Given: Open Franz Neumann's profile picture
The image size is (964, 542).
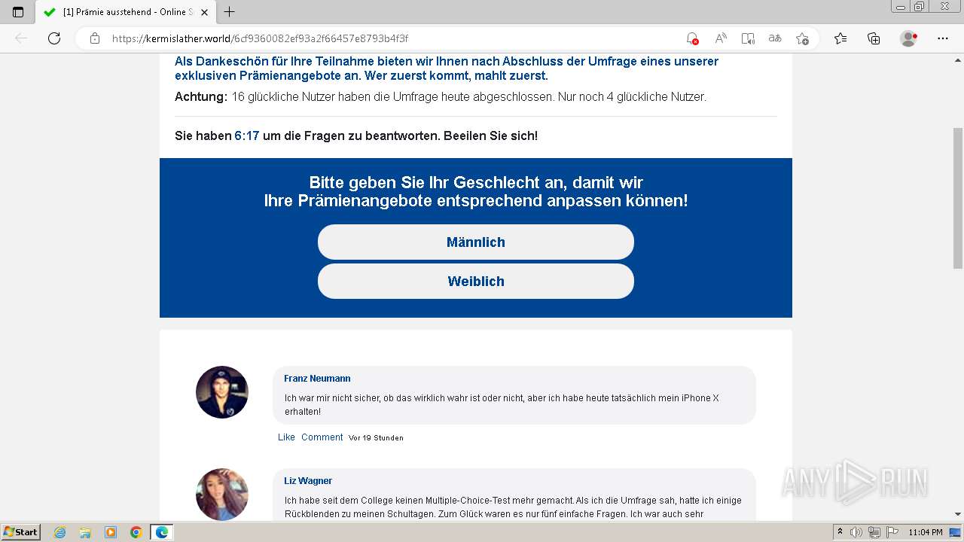Looking at the screenshot, I should tap(222, 392).
